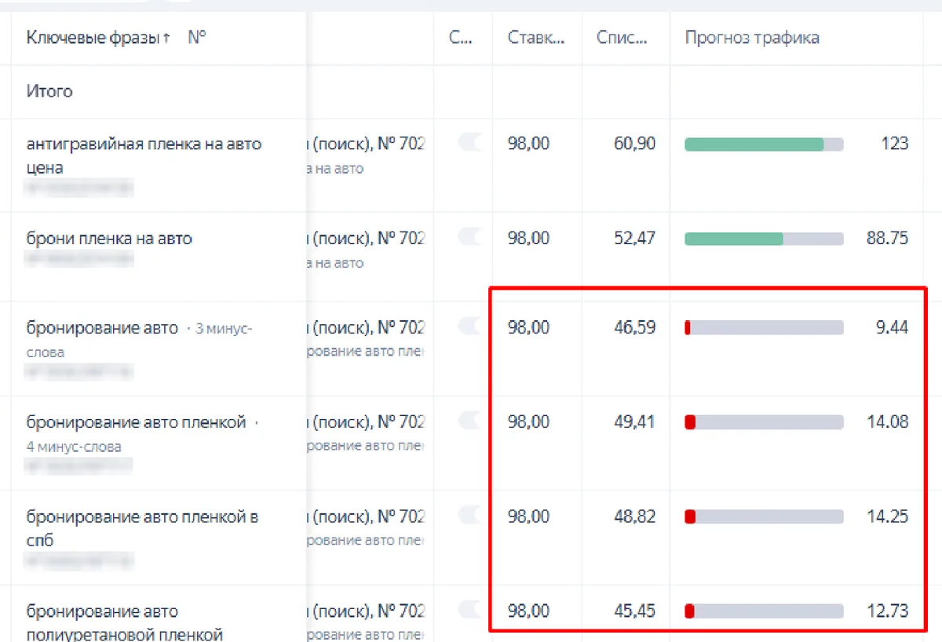
Task: Select the phrase «бронирование авто пленкой в спб»
Action: coord(143,528)
